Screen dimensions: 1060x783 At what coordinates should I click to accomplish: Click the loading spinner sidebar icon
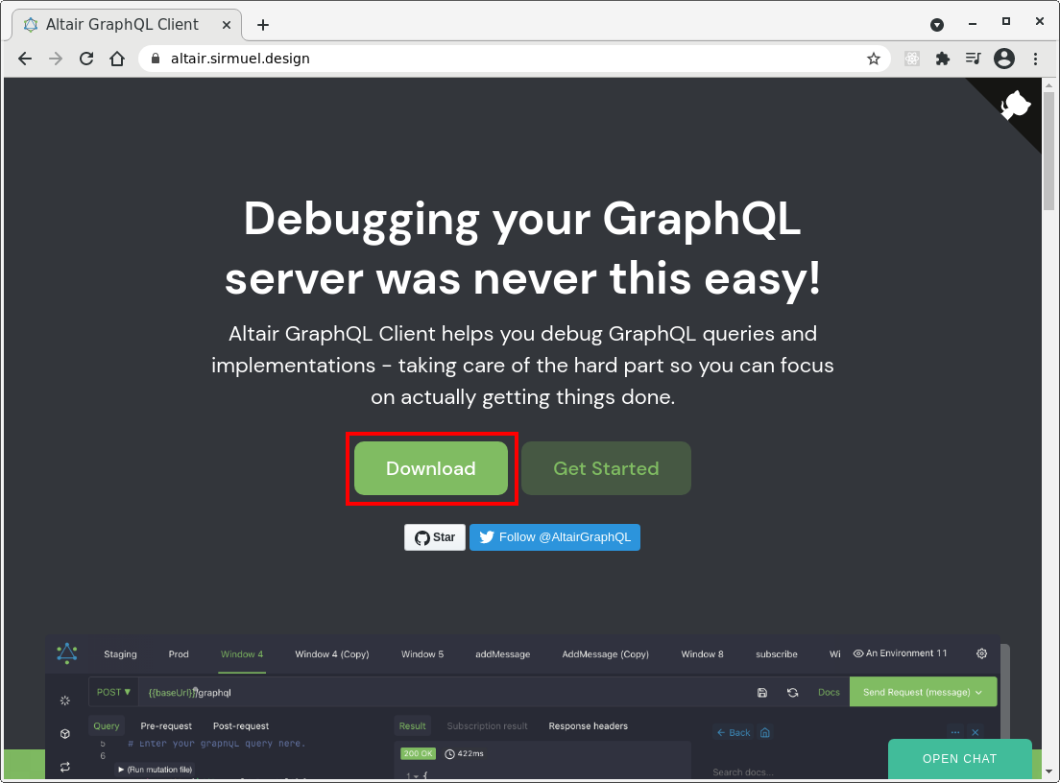click(x=65, y=700)
